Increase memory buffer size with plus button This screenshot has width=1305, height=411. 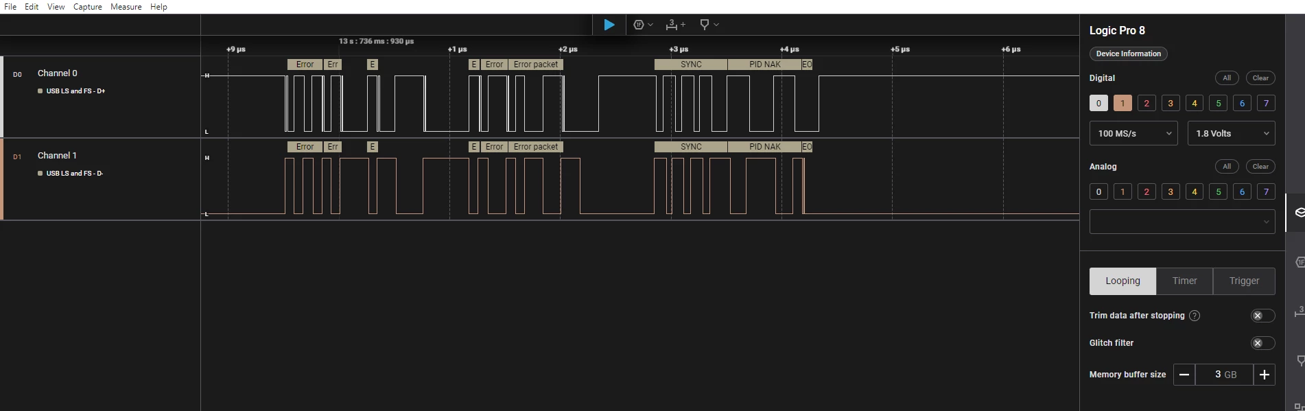[1265, 375]
